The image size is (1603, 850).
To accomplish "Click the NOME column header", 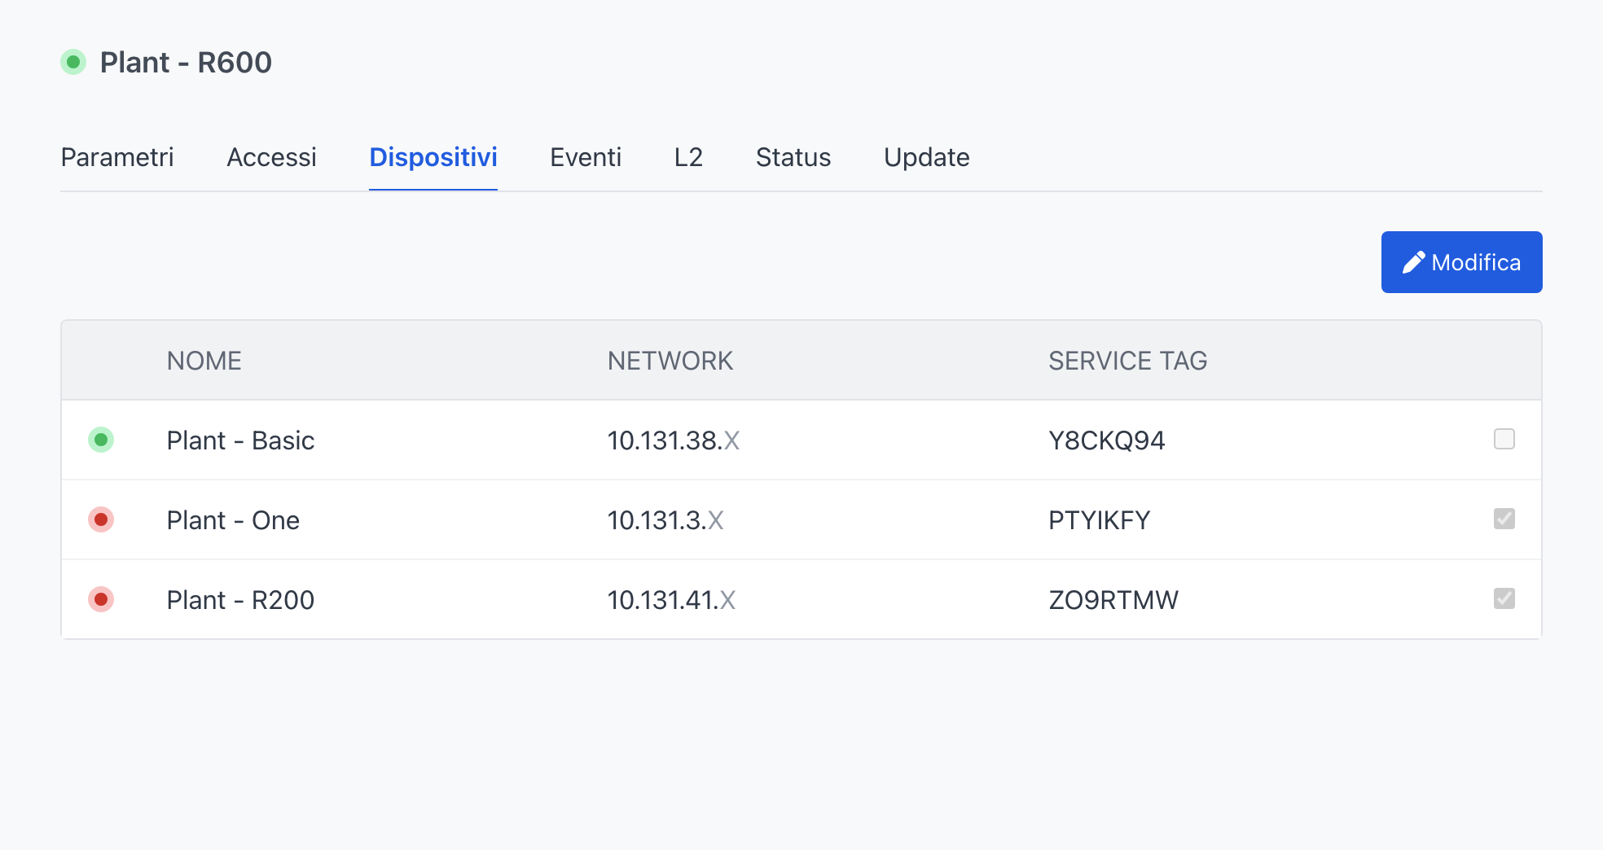I will click(x=204, y=361).
